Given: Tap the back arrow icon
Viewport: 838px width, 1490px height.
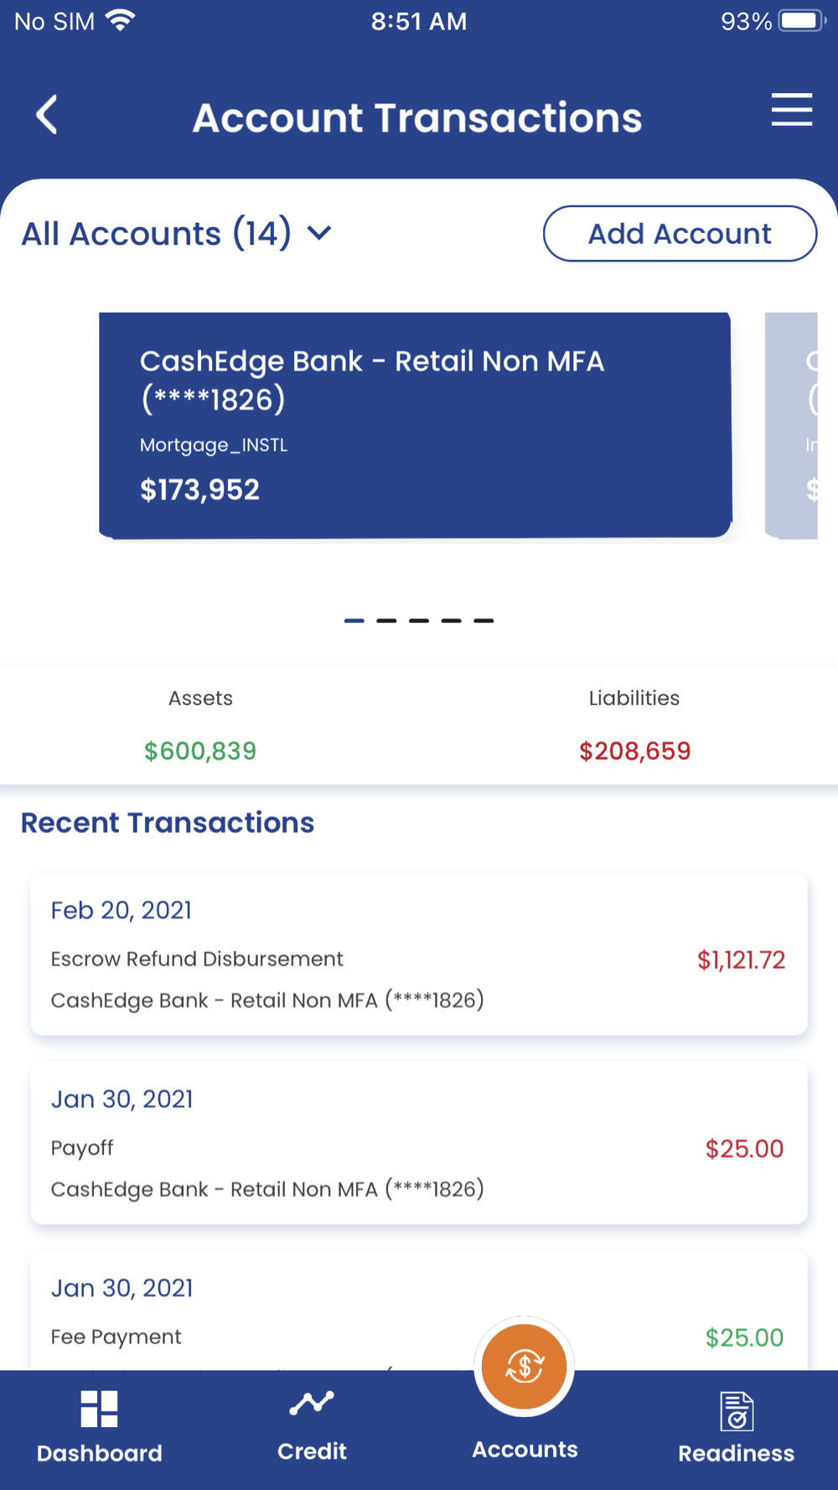Looking at the screenshot, I should point(48,115).
